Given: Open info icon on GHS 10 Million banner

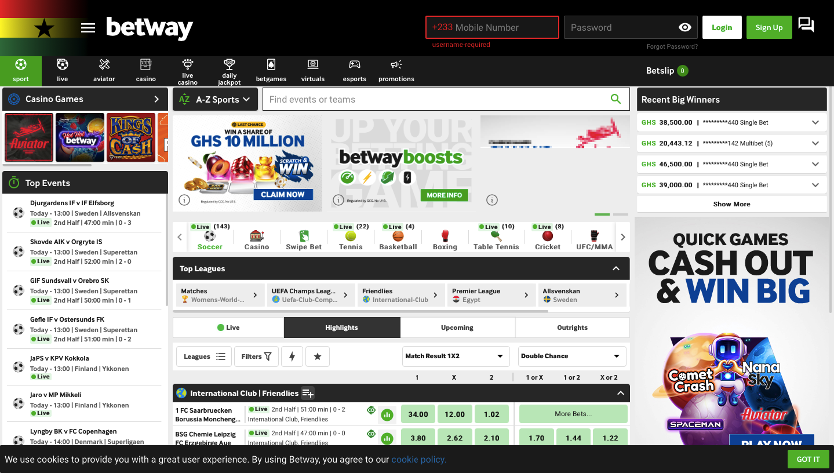Looking at the screenshot, I should coord(184,201).
